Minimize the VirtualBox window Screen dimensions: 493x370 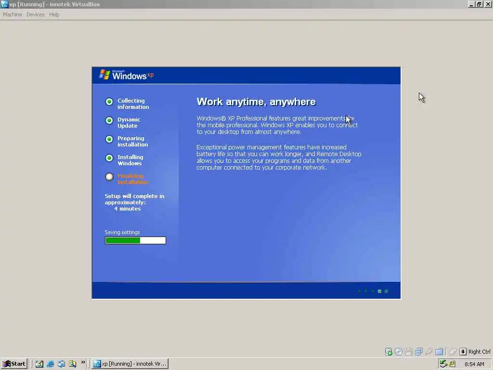(x=471, y=4)
